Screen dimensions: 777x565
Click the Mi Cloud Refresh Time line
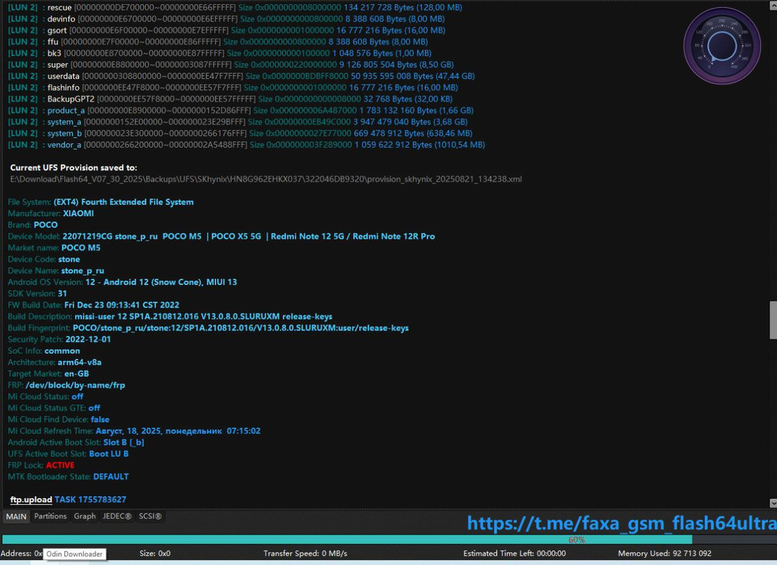[134, 430]
